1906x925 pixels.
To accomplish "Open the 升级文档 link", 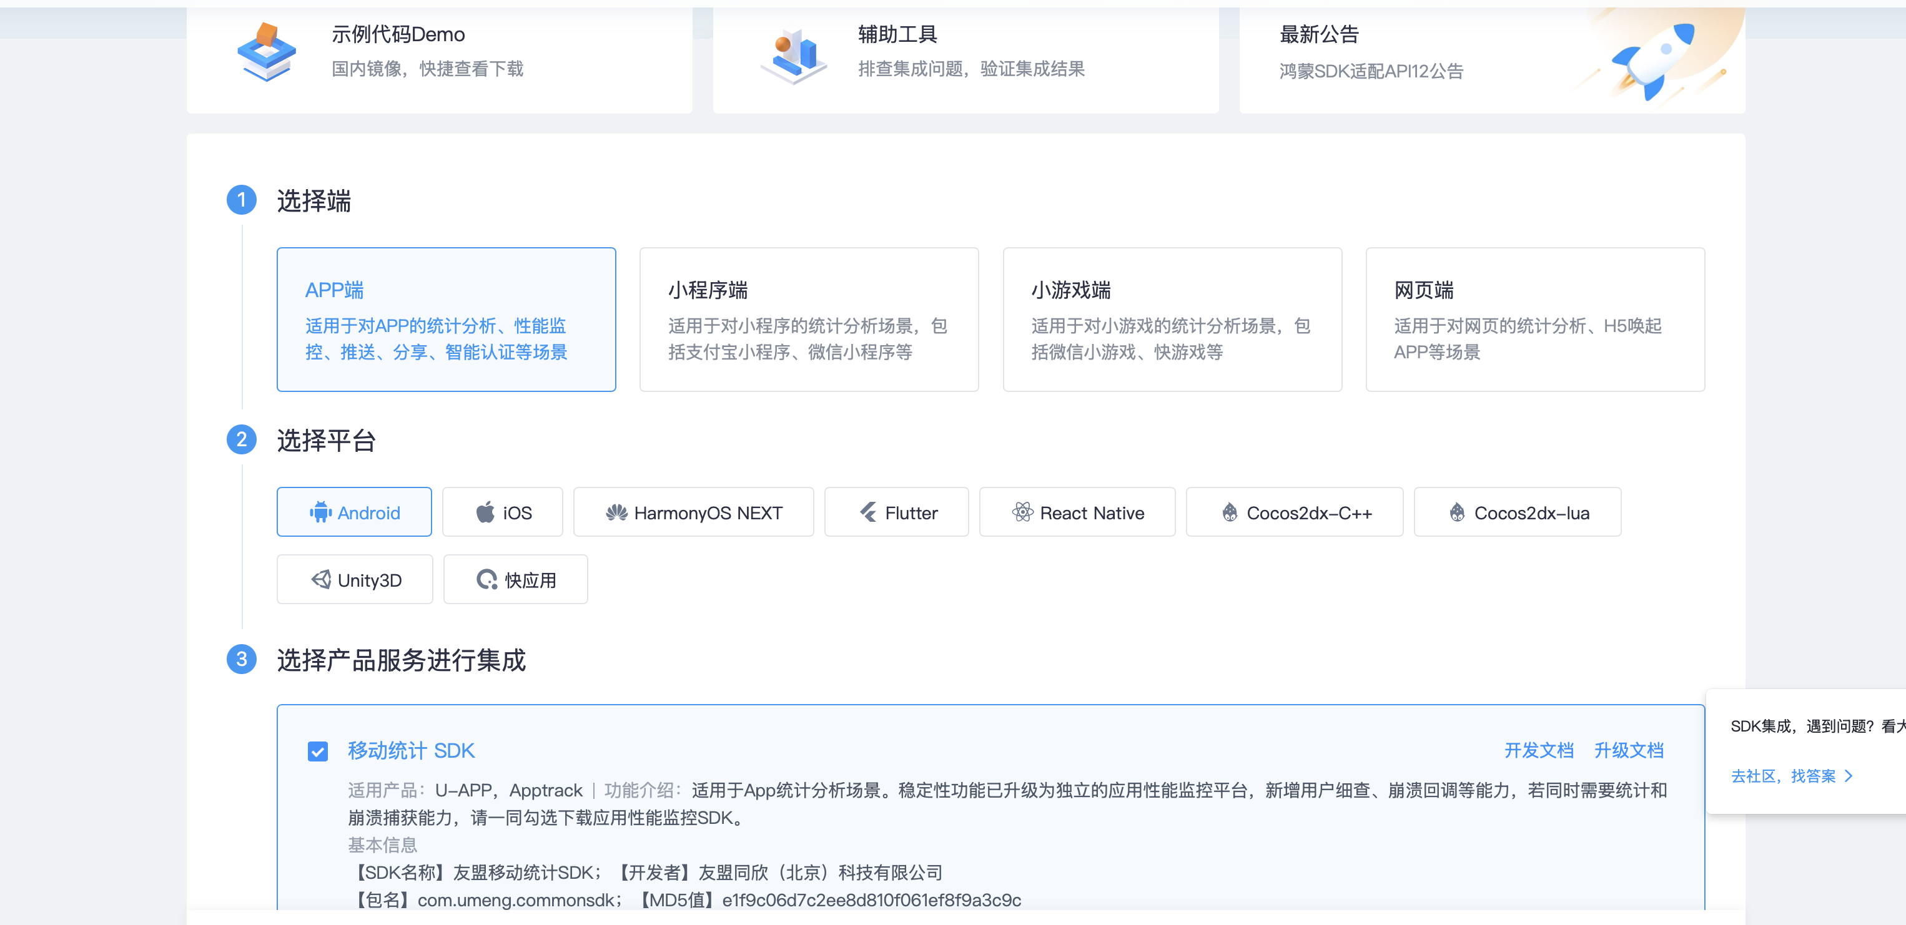I will [1629, 750].
